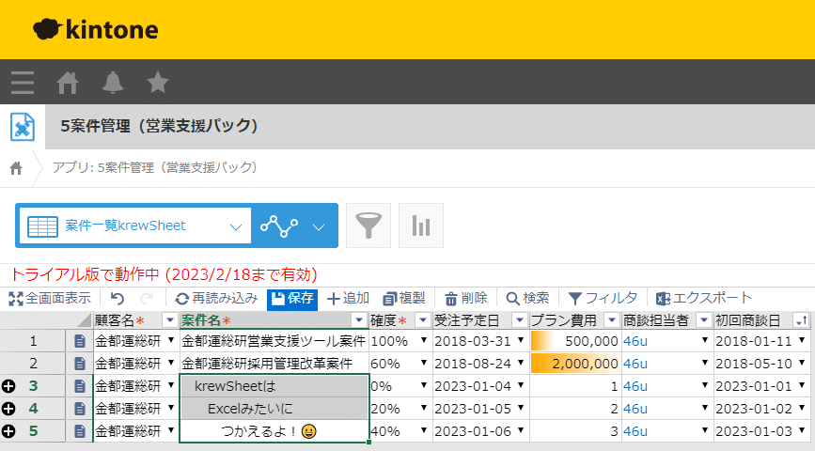Click 追加 add row button
815x451 pixels.
click(x=348, y=298)
